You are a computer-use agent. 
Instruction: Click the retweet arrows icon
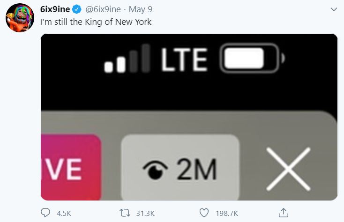(x=124, y=213)
